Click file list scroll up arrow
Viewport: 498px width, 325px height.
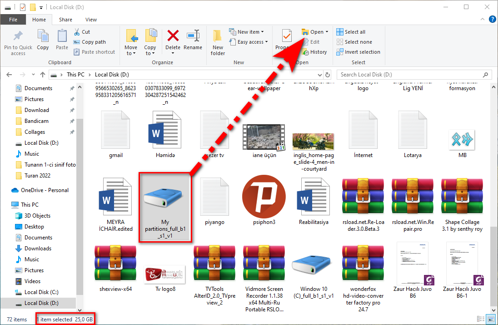pos(493,87)
